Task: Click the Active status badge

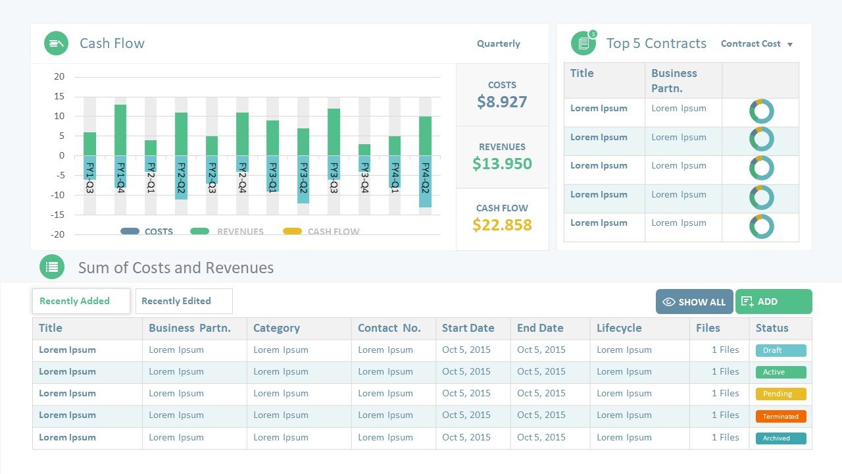Action: 781,372
